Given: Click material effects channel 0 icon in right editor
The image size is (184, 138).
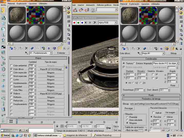Looking at the screenshot, I should 161,48.
